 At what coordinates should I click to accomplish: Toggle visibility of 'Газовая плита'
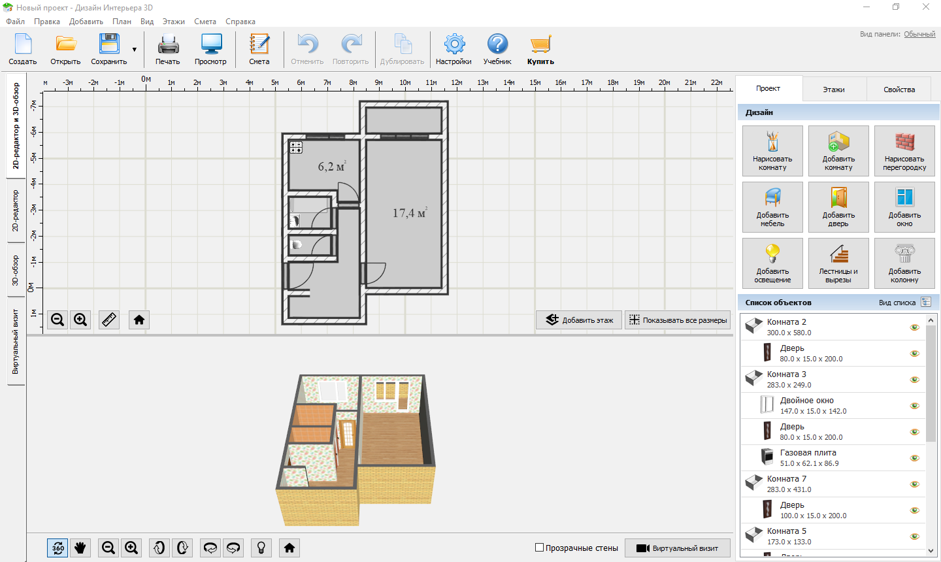[914, 458]
